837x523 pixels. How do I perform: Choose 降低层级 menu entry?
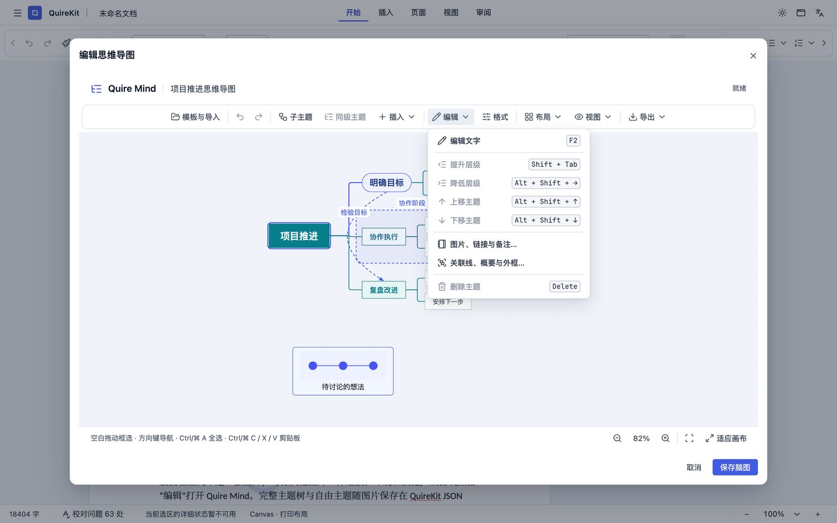point(508,183)
